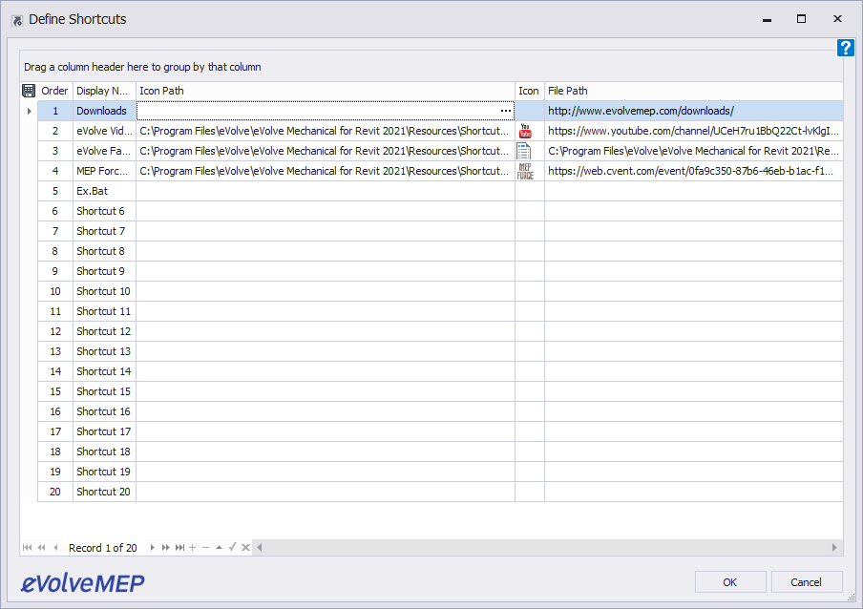This screenshot has height=609, width=863.
Task: Select the Downloads display name cell
Action: (104, 111)
